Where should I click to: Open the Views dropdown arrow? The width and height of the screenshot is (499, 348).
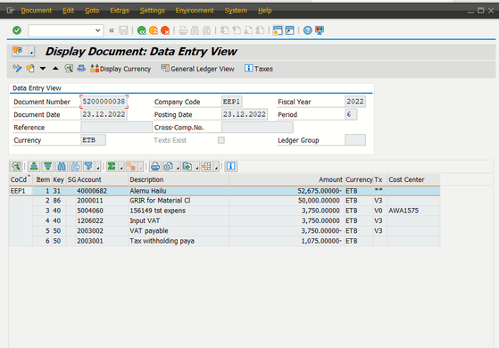tap(178, 167)
